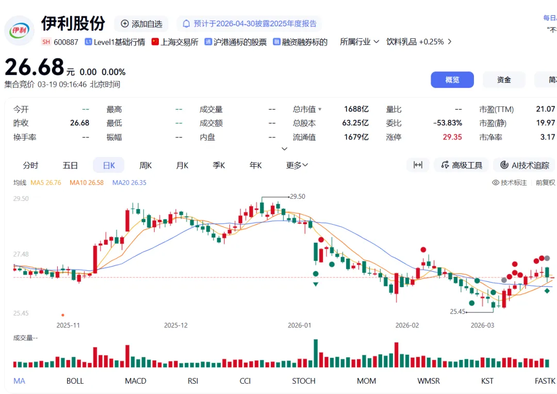The height and width of the screenshot is (394, 557).
Task: Switch to the 资金 tab
Action: [504, 80]
